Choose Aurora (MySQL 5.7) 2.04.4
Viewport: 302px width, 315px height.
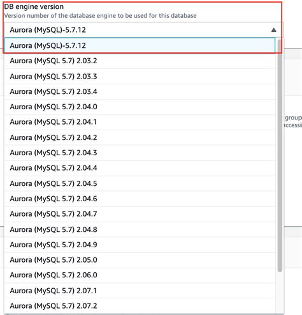tap(140, 168)
